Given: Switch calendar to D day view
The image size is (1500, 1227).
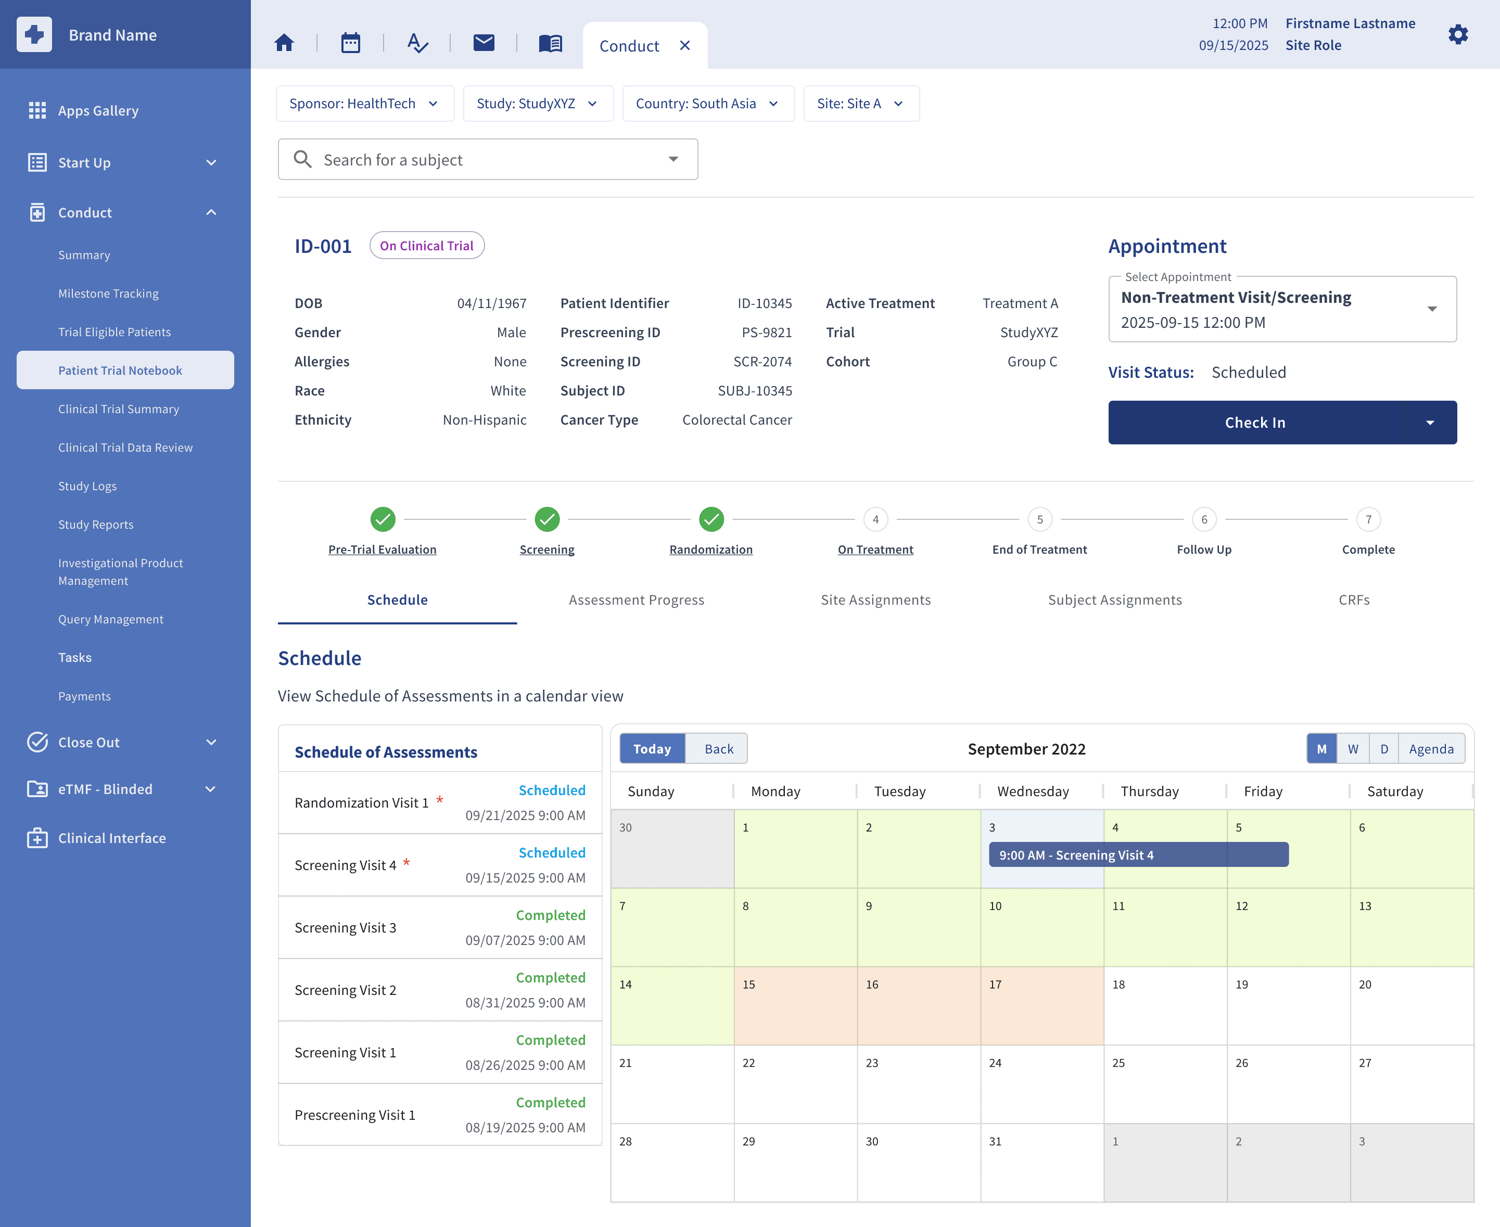Looking at the screenshot, I should point(1384,748).
